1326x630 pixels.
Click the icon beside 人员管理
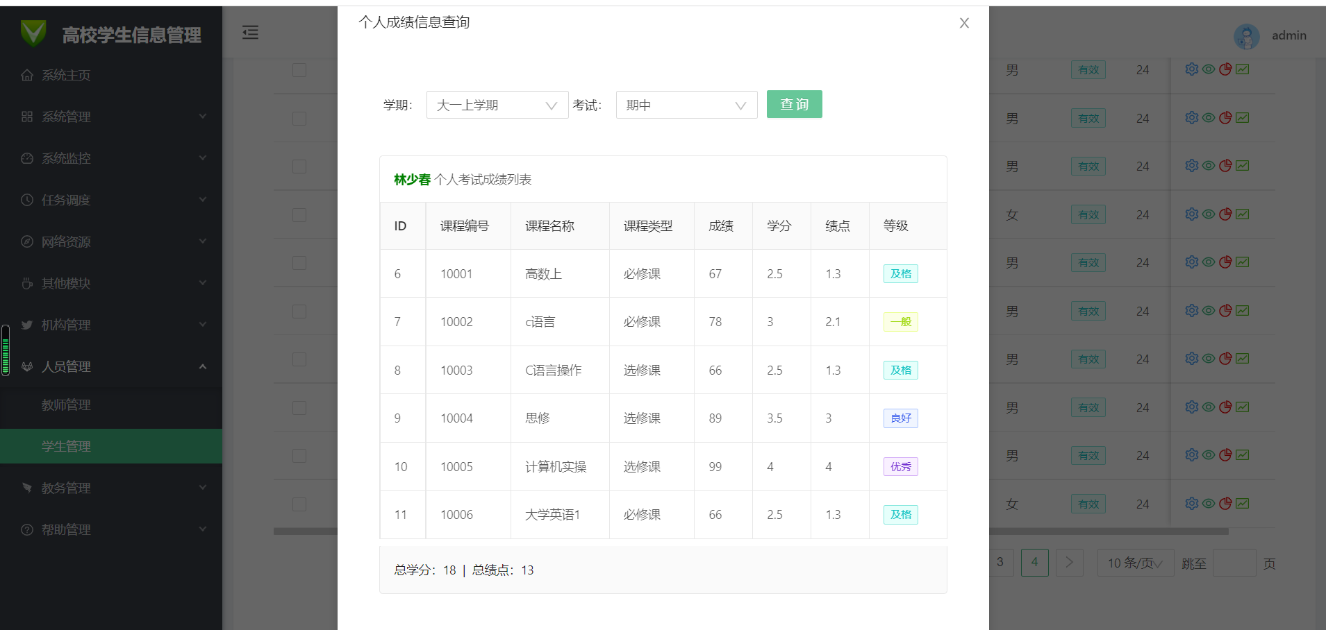pos(27,366)
